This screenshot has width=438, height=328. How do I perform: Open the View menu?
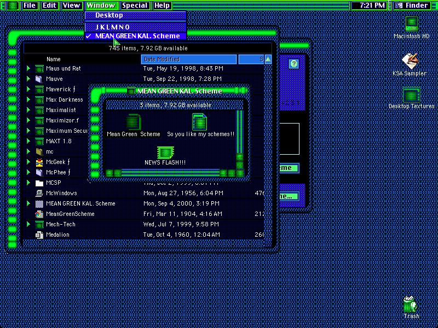pos(71,5)
